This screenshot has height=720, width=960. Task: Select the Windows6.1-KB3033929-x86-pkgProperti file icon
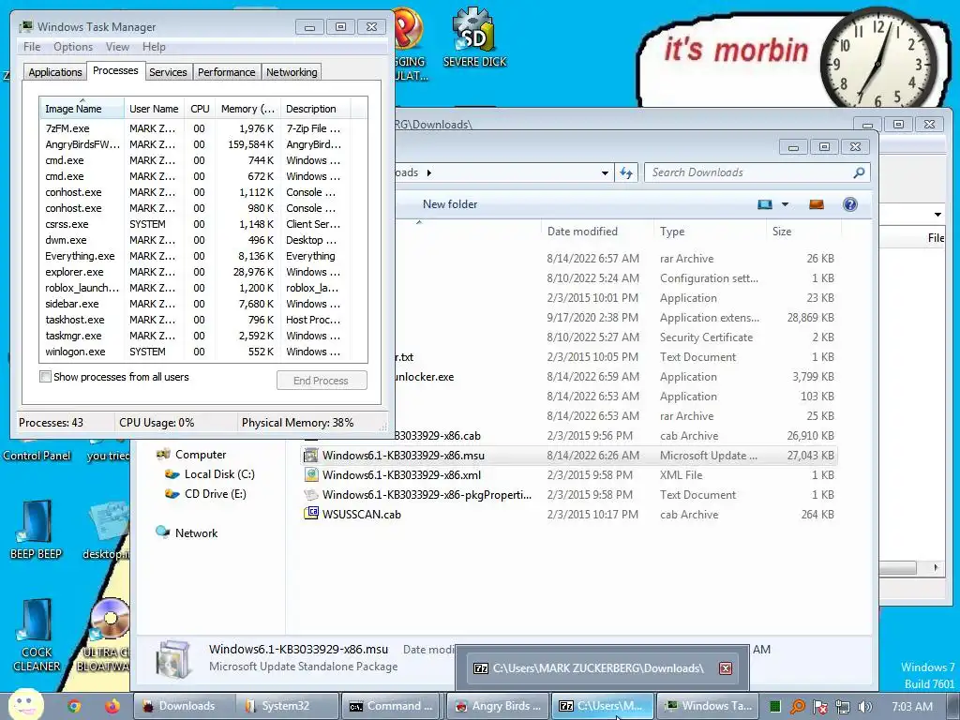point(311,494)
